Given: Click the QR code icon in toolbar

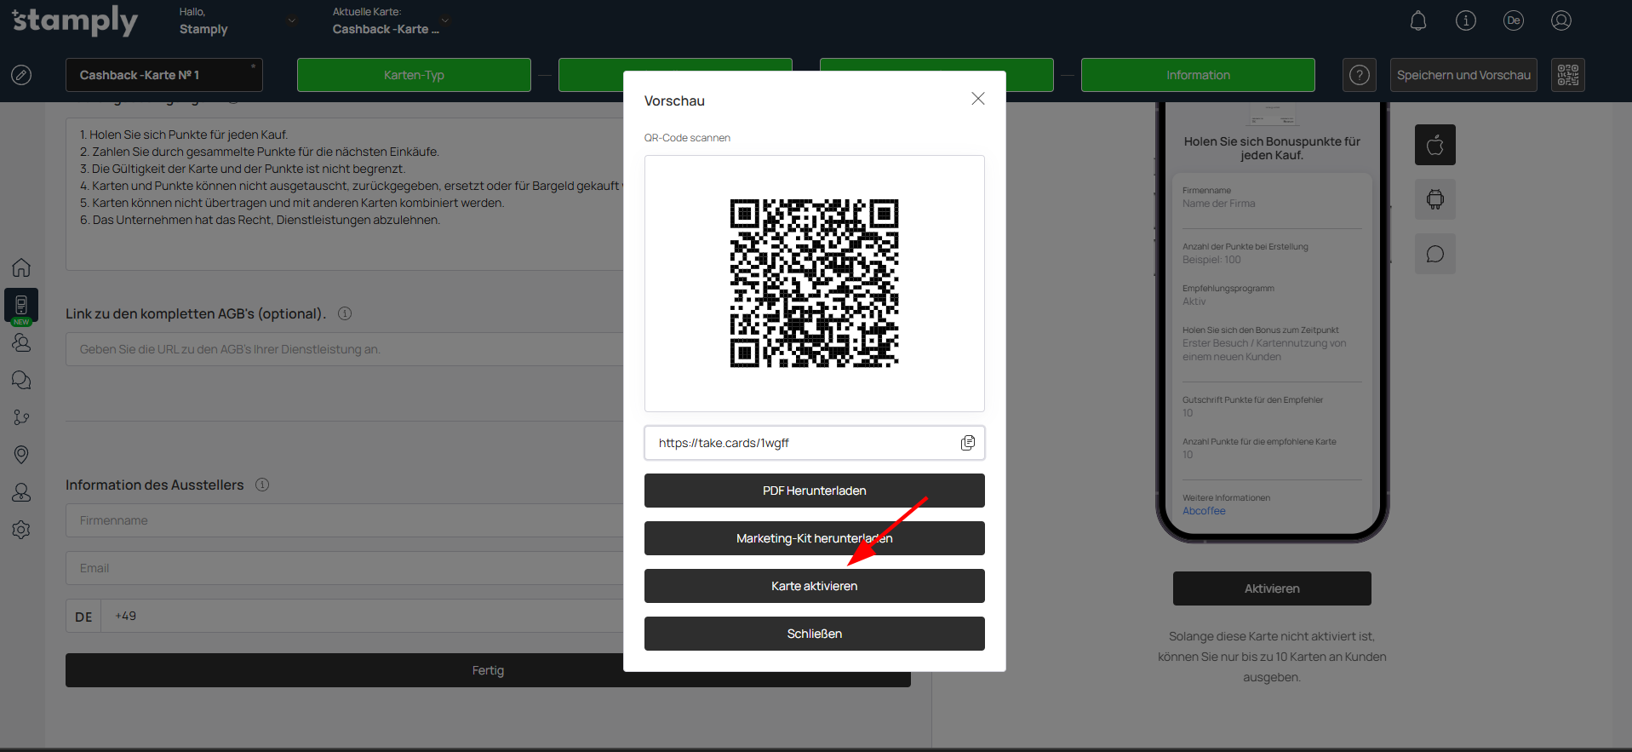Looking at the screenshot, I should click(1567, 75).
